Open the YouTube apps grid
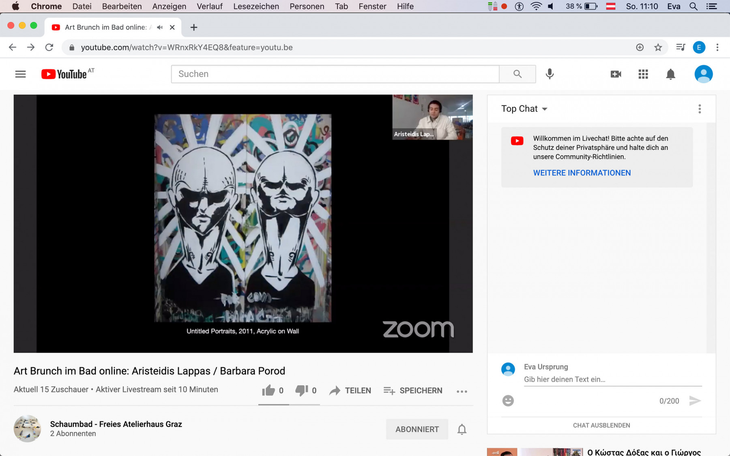The image size is (730, 456). [643, 74]
